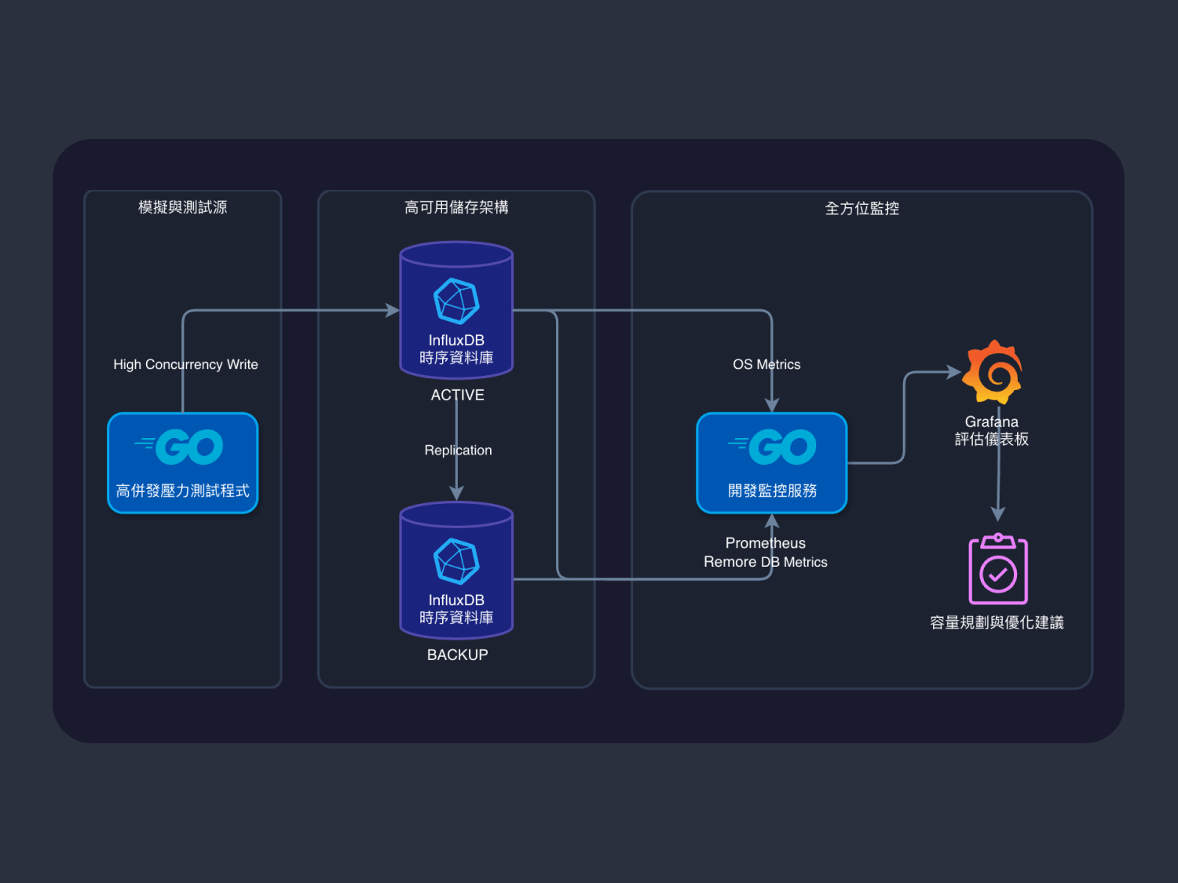1178x883 pixels.
Task: Select the "High Concurrency Write" edge label
Action: pos(185,364)
